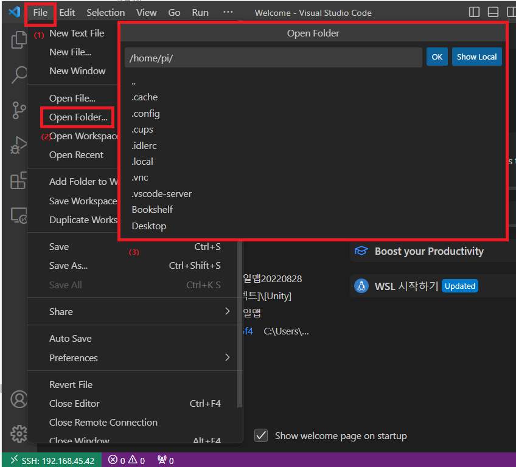Select the .cache folder entry
This screenshot has height=467, width=516.
click(x=313, y=97)
